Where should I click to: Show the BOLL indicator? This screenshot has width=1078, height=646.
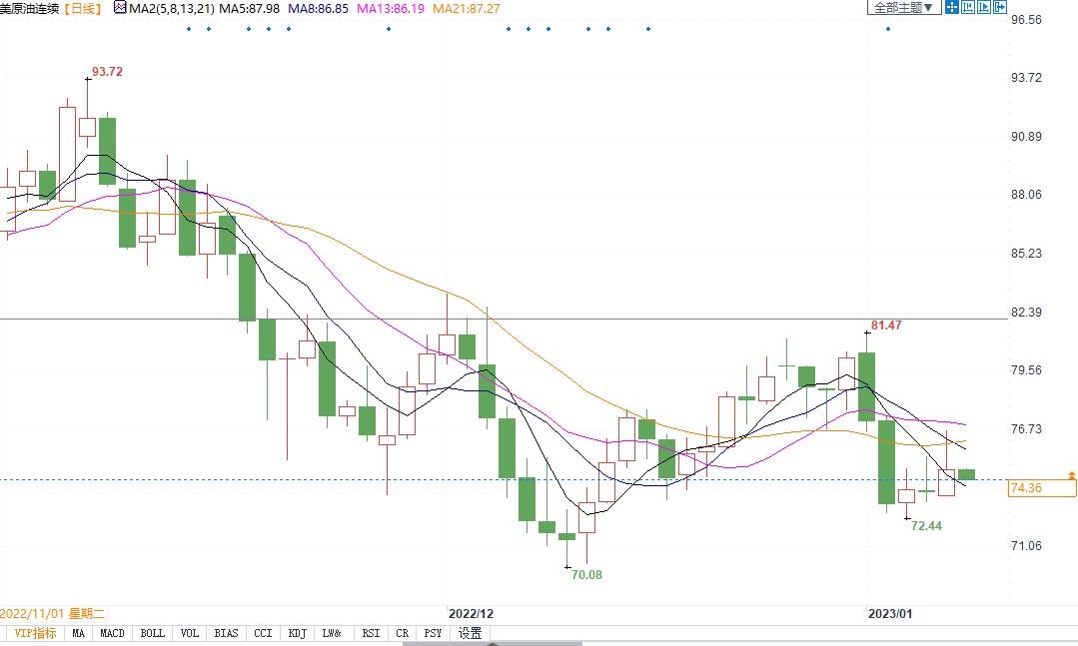click(152, 633)
